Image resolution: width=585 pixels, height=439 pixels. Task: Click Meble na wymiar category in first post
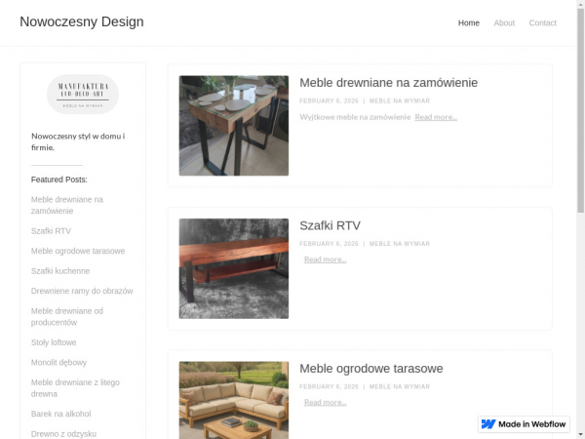[x=400, y=100]
